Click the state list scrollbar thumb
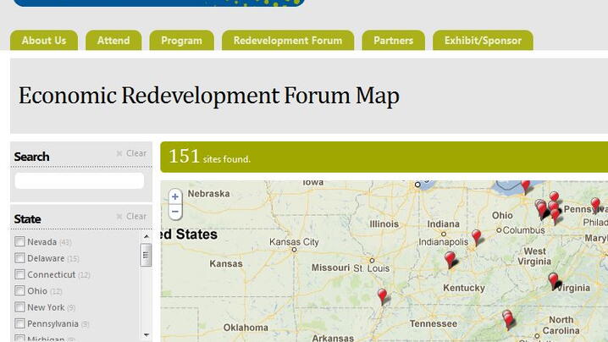This screenshot has width=608, height=342. 146,255
